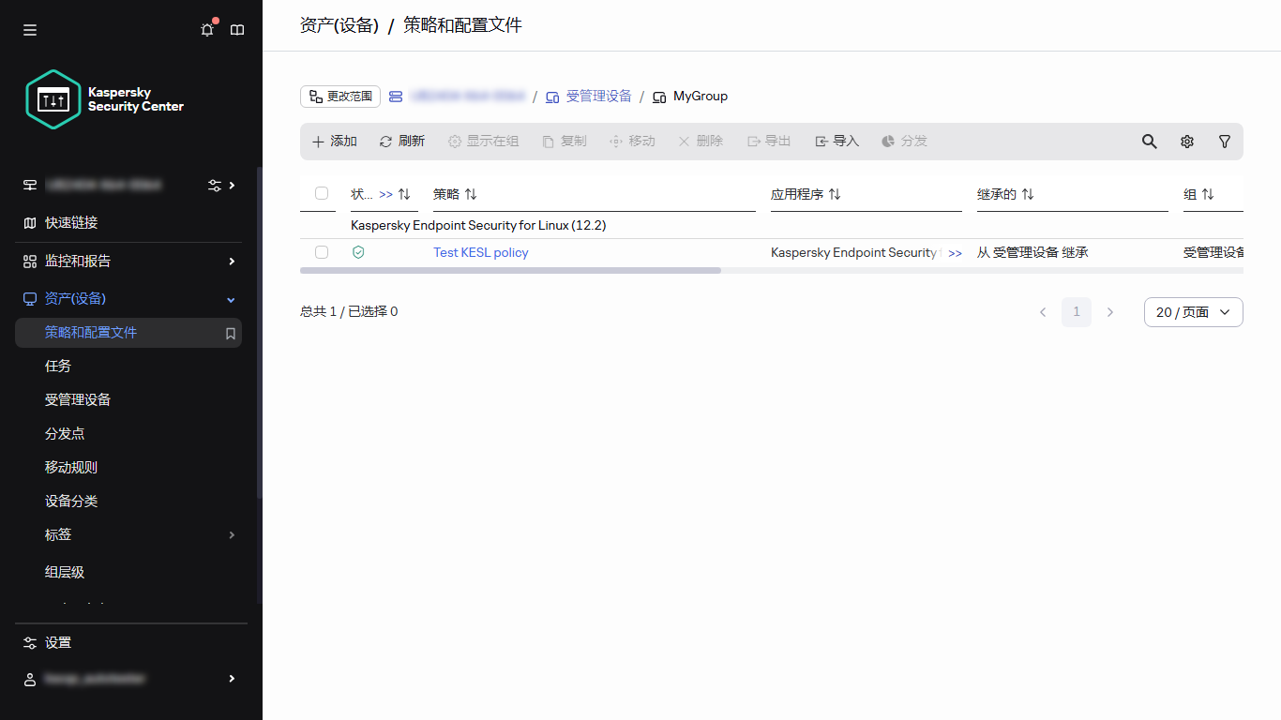Refresh the policy list
This screenshot has width=1281, height=720.
pyautogui.click(x=401, y=141)
